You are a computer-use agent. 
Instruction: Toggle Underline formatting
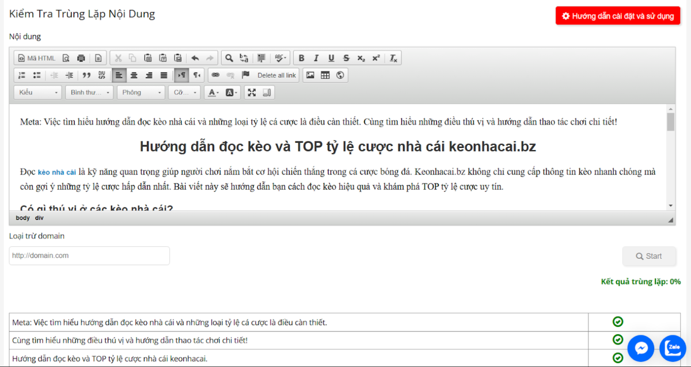pyautogui.click(x=331, y=58)
